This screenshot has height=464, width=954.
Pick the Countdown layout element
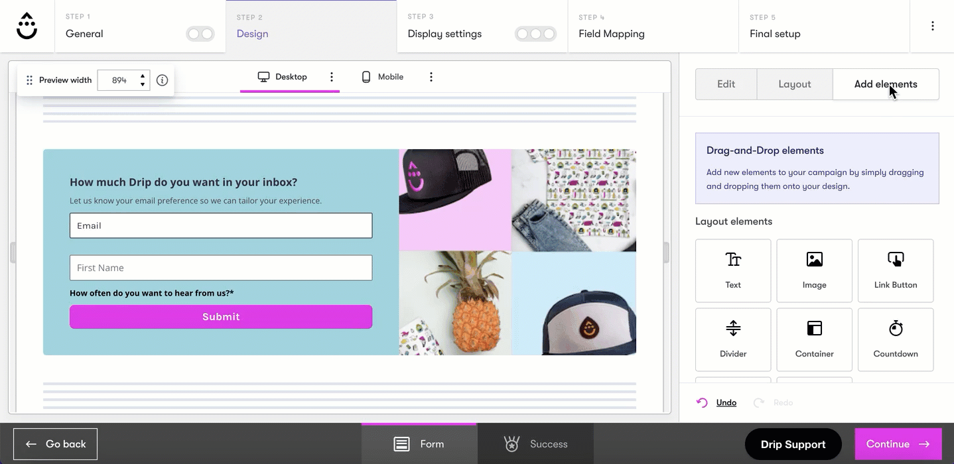[x=896, y=339]
